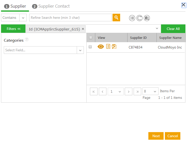189x142 pixels.
Task: Select the Supplier step tab
Action: click(x=15, y=6)
